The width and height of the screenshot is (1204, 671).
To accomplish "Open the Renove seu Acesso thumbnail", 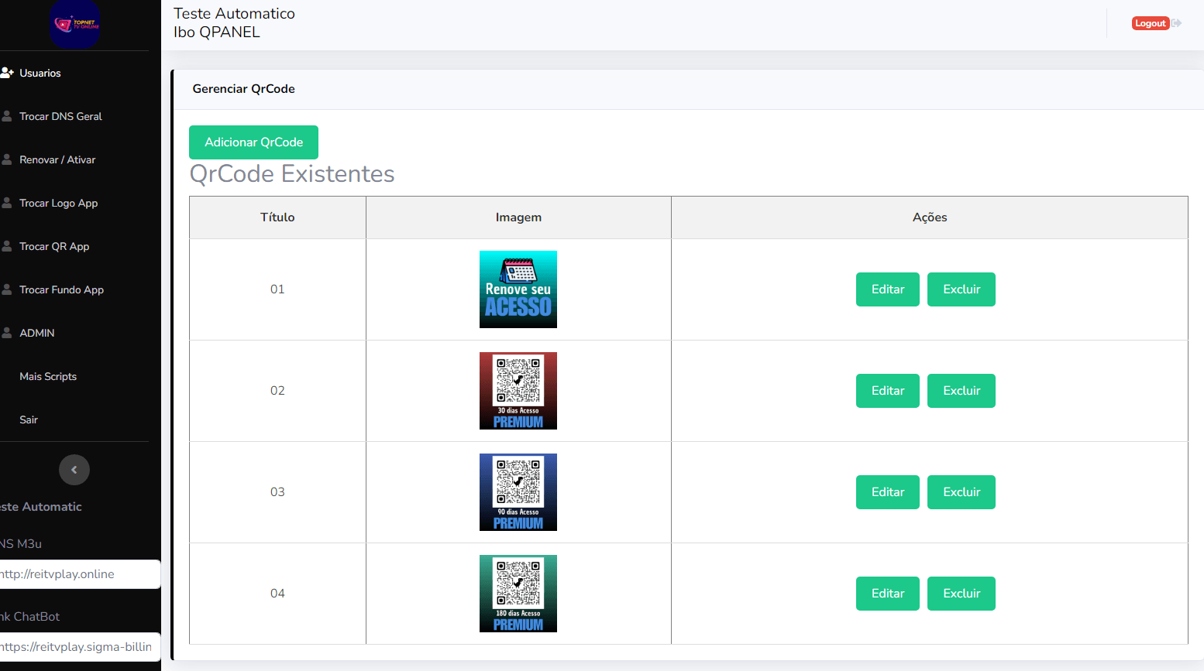I will (x=518, y=289).
